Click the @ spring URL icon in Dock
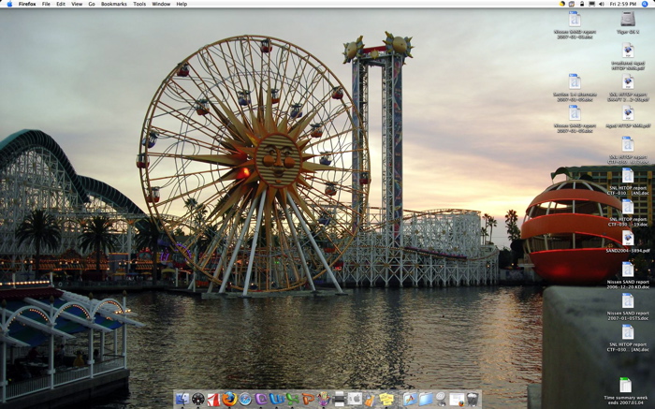 point(441,399)
